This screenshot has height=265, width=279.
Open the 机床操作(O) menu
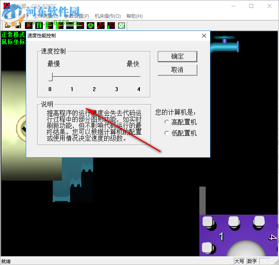pos(108,16)
